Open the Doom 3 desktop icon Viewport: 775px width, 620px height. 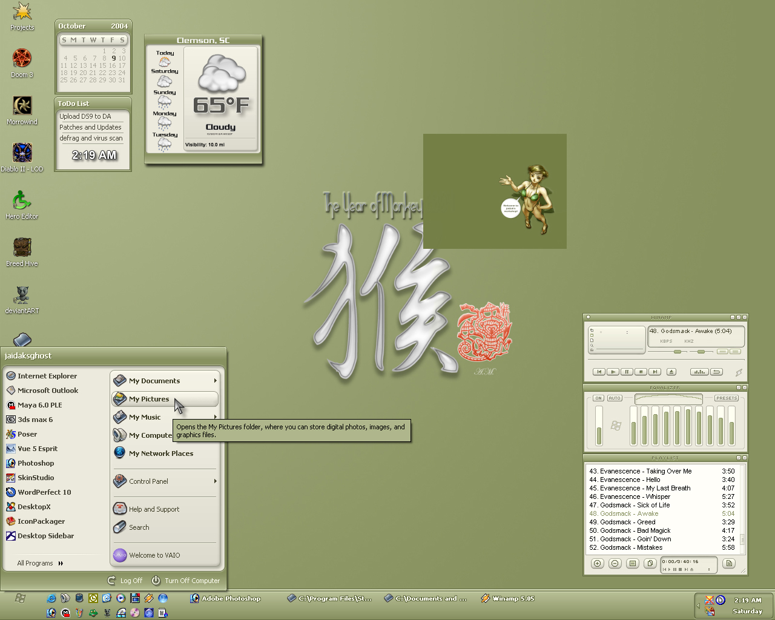click(x=22, y=63)
